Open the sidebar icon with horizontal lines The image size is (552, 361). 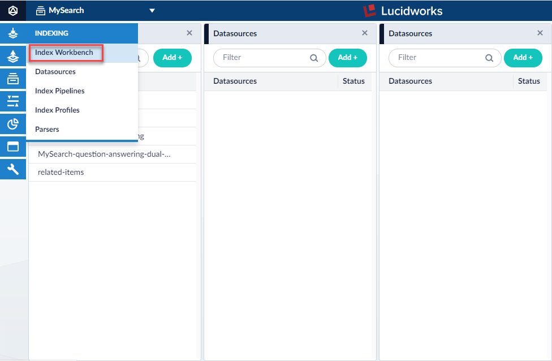click(x=13, y=101)
